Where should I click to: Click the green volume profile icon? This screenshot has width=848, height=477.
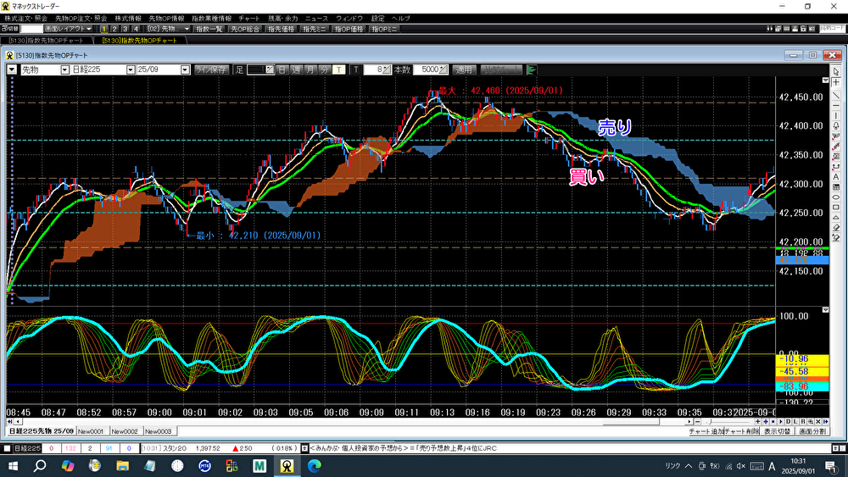point(532,69)
